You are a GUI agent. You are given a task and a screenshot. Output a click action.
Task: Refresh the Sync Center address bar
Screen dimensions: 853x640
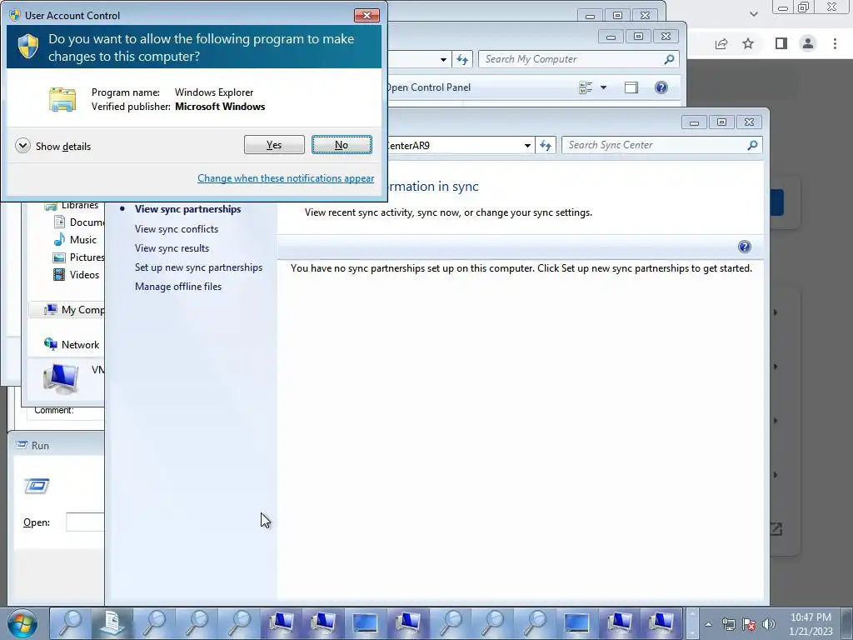tap(546, 145)
